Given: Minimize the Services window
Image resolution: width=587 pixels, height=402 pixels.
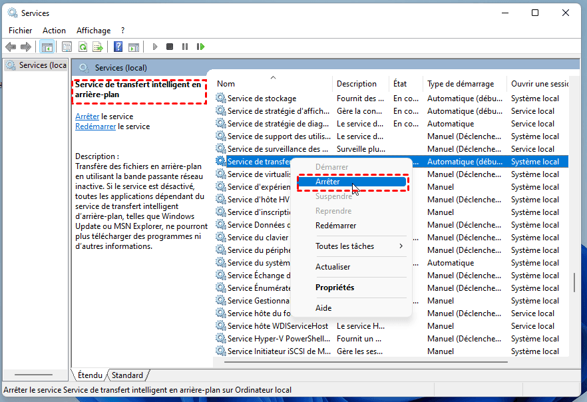Looking at the screenshot, I should coord(505,13).
